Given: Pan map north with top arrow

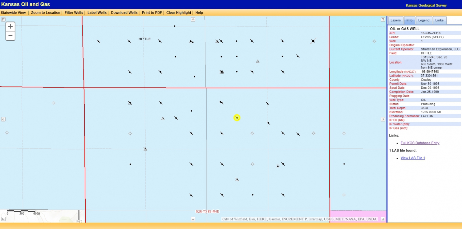Looking at the screenshot, I should coord(193,19).
